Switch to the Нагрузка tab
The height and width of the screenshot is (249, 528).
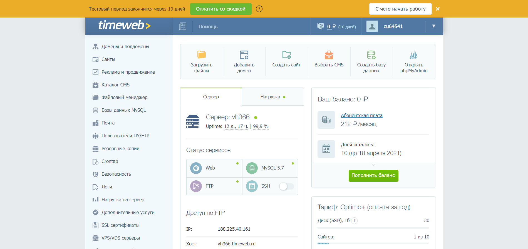pyautogui.click(x=272, y=97)
